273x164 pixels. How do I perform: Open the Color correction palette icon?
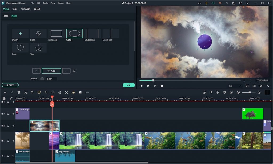click(x=46, y=92)
